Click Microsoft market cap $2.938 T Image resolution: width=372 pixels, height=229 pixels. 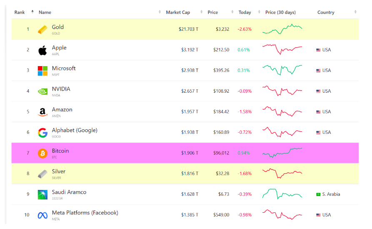190,70
